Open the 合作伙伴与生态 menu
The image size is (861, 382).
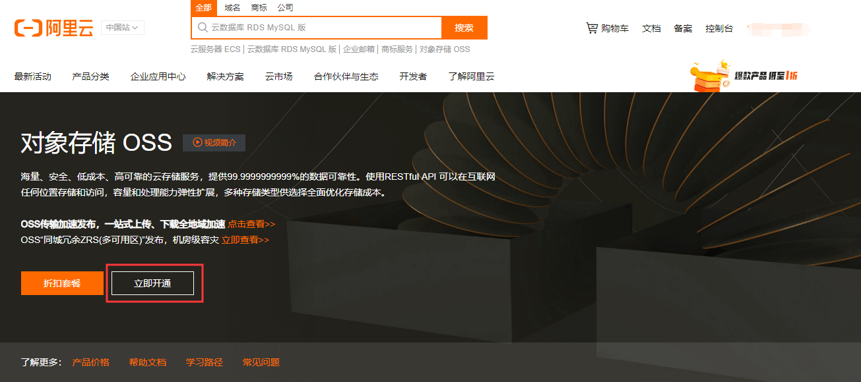[x=346, y=76]
